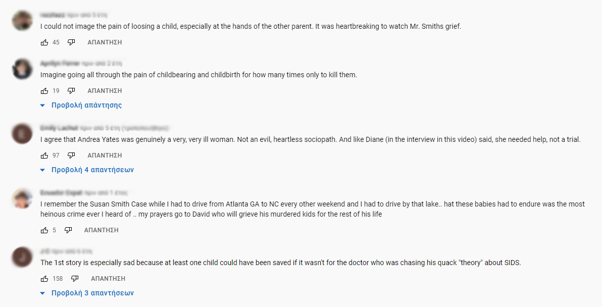This screenshot has width=602, height=307.
Task: Reply to the SIDS theory comment
Action: pos(108,279)
